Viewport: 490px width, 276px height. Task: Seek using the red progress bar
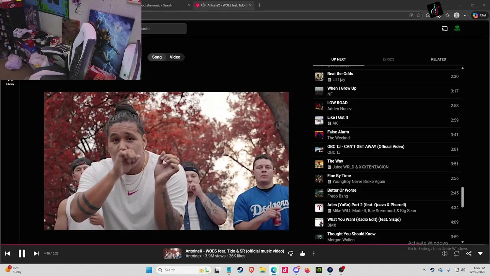point(245,244)
